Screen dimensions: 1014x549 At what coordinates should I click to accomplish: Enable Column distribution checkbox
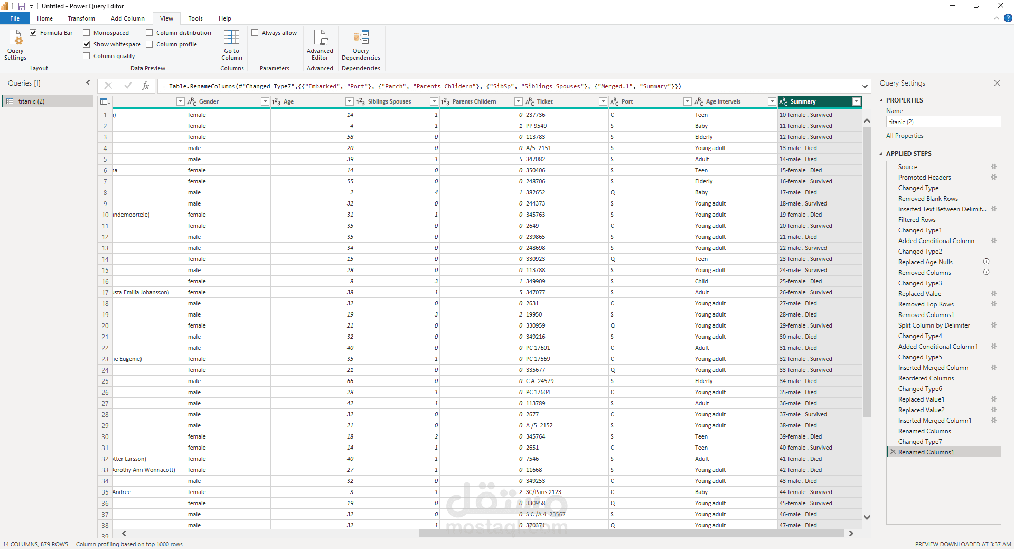tap(149, 33)
